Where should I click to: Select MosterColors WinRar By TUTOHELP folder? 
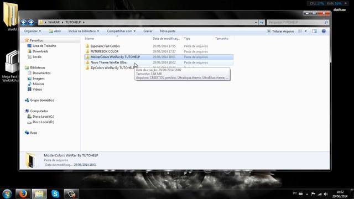pyautogui.click(x=115, y=57)
